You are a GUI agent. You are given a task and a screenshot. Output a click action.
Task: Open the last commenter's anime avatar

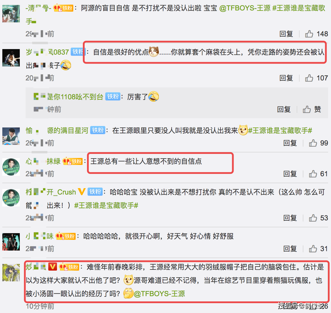coord(11,272)
